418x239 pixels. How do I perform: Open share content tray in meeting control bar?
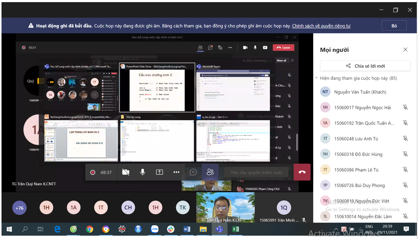coord(159,172)
